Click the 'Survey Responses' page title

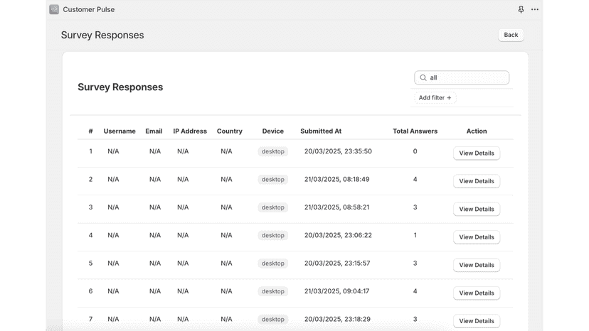(102, 35)
